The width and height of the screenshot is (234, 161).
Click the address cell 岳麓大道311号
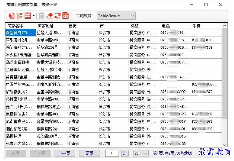point(51,70)
